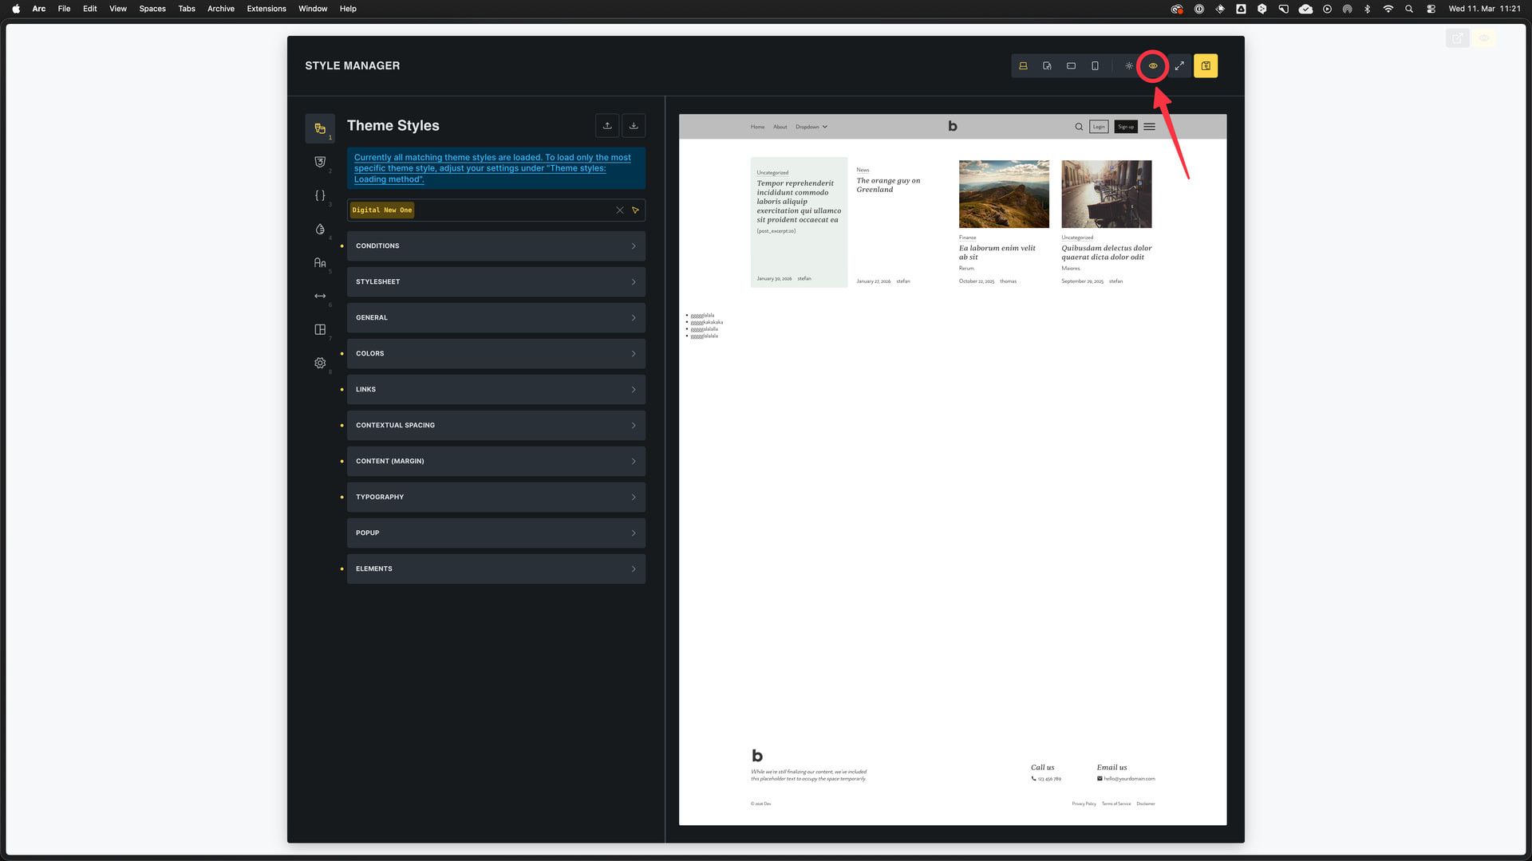
Task: Expand the COLORS section
Action: pyautogui.click(x=496, y=353)
